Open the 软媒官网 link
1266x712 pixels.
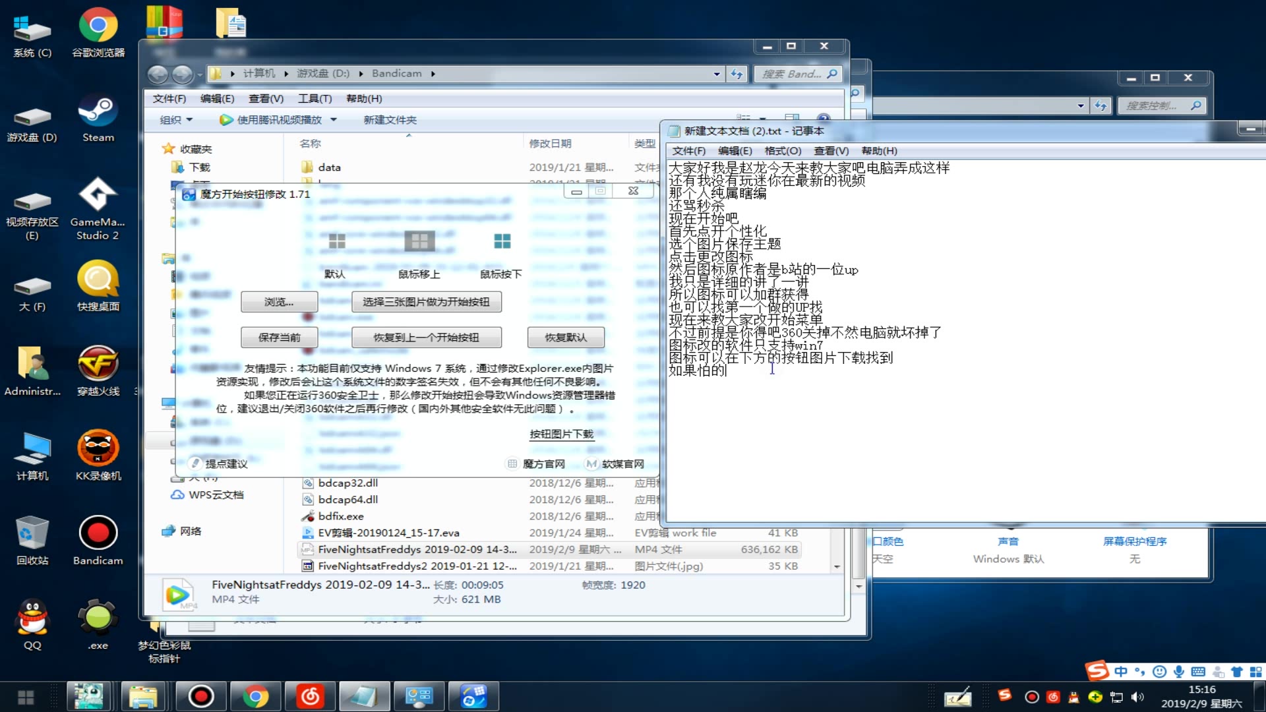point(616,464)
